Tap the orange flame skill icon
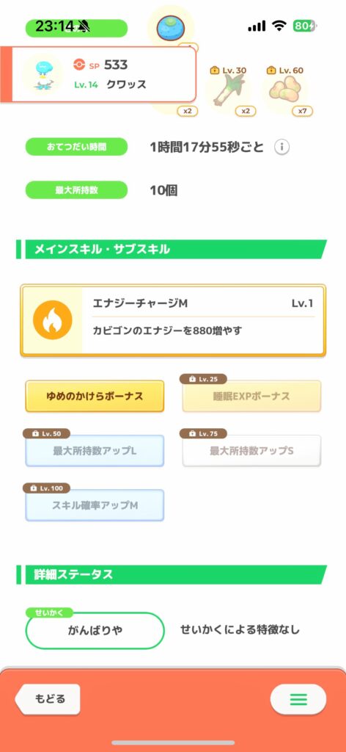This screenshot has height=752, width=346. tap(53, 320)
